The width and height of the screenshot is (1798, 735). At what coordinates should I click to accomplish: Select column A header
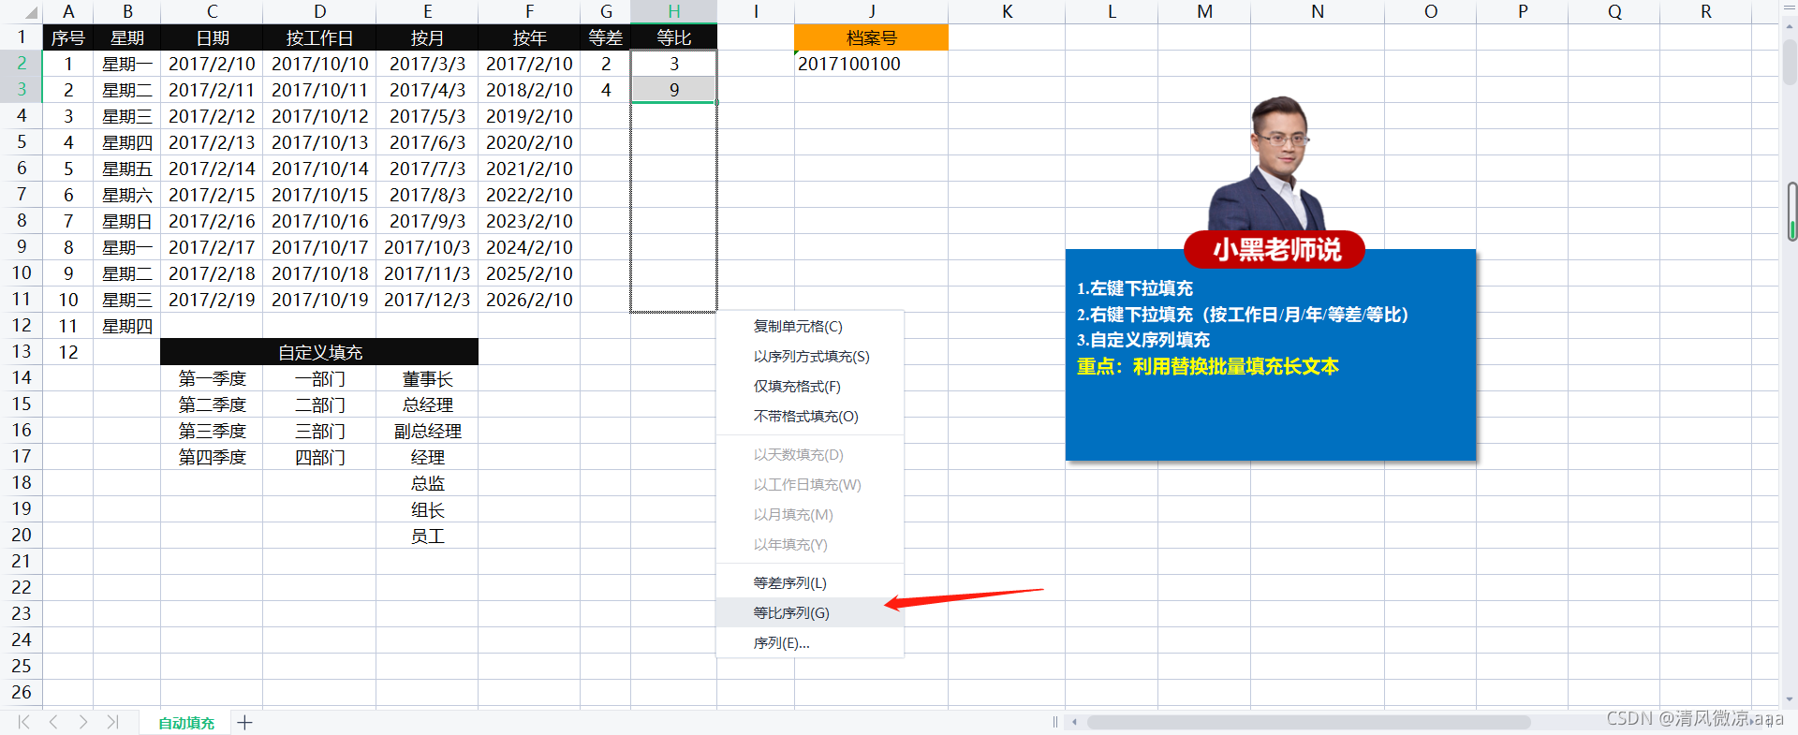click(x=67, y=11)
